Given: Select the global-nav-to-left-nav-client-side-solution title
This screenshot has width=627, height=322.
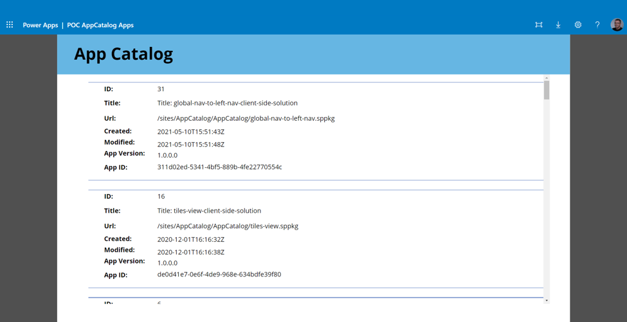Looking at the screenshot, I should 227,103.
